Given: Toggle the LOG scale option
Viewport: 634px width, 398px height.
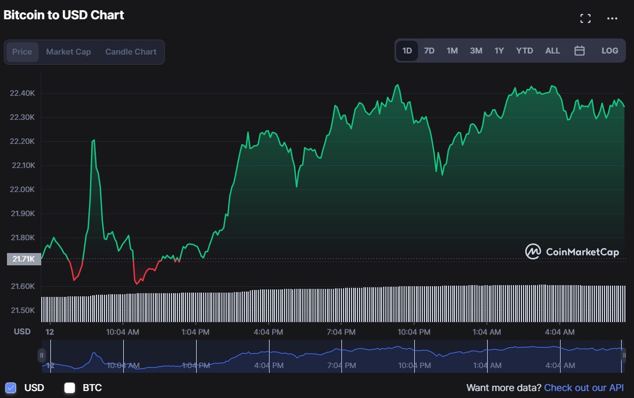Looking at the screenshot, I should pyautogui.click(x=610, y=51).
